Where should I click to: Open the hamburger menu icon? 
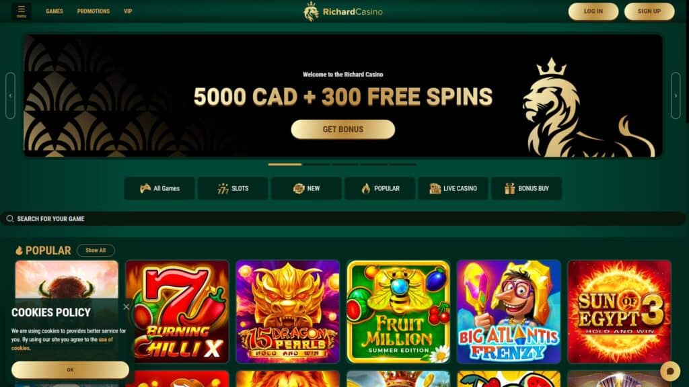pyautogui.click(x=21, y=11)
